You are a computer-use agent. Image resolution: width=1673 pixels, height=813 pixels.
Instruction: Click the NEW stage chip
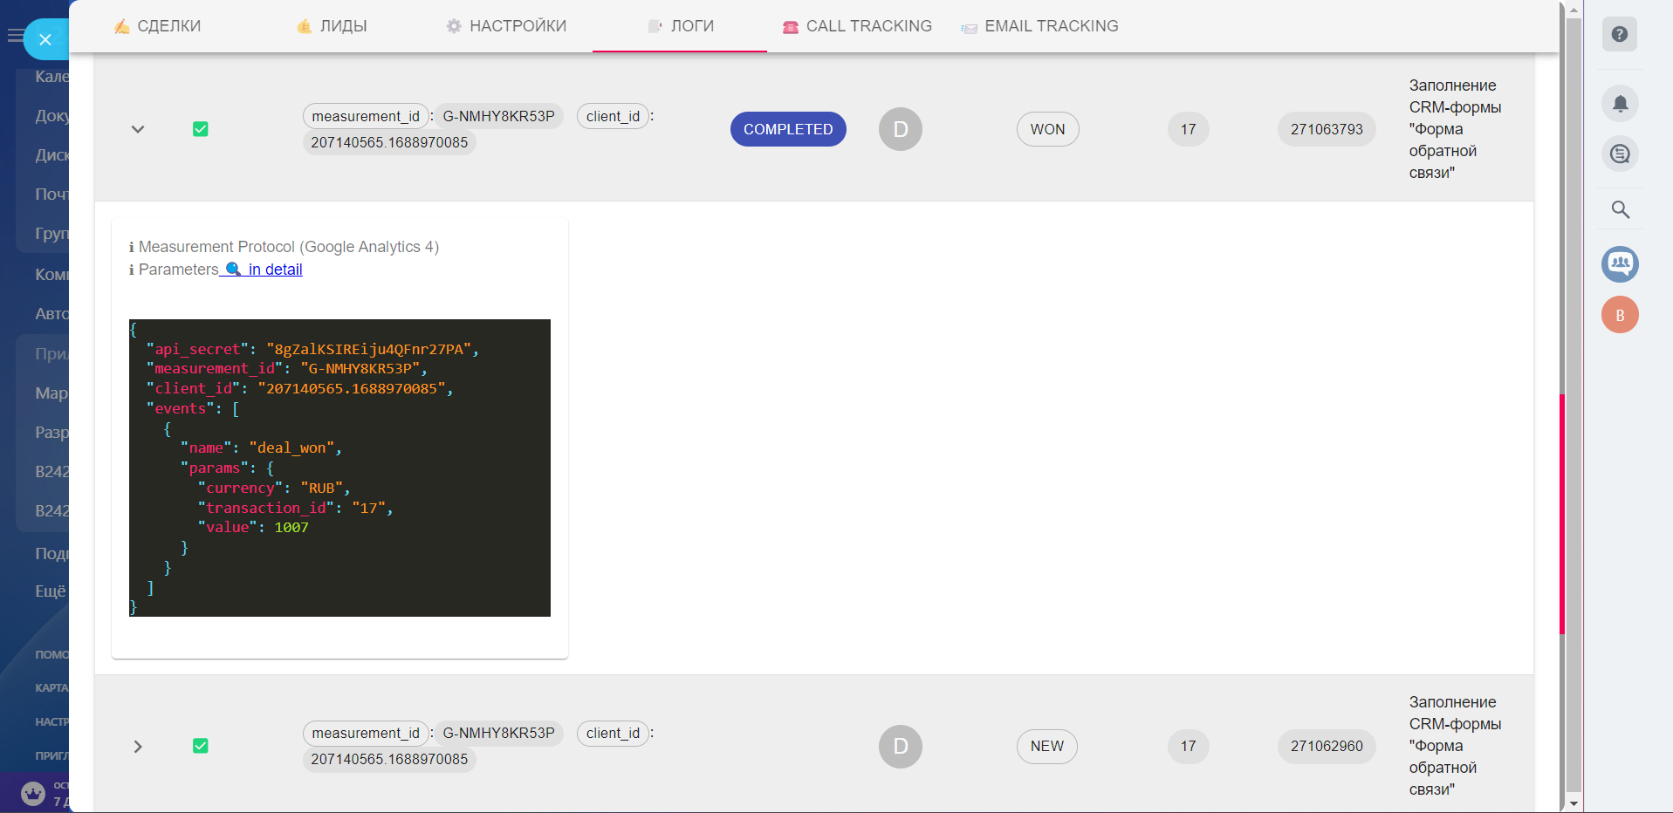click(1047, 746)
